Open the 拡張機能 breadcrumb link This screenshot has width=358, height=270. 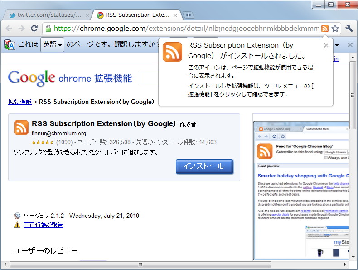(x=19, y=102)
